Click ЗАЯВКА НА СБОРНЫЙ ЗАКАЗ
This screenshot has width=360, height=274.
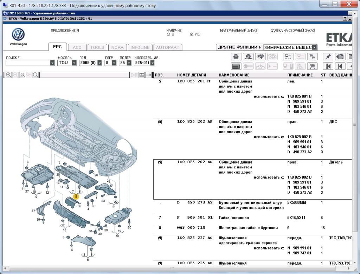click(293, 31)
